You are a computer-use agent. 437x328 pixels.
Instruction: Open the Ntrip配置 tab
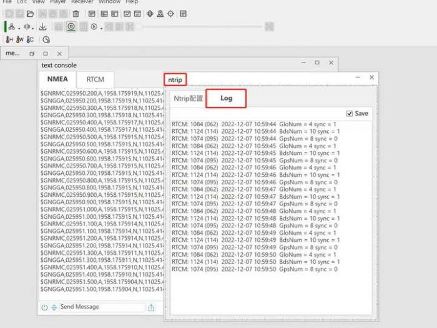pyautogui.click(x=188, y=98)
